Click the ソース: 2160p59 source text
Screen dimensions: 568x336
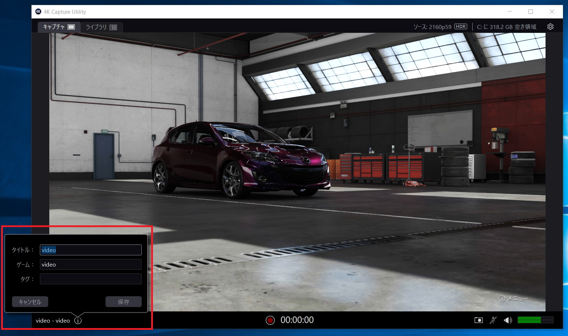pos(432,27)
